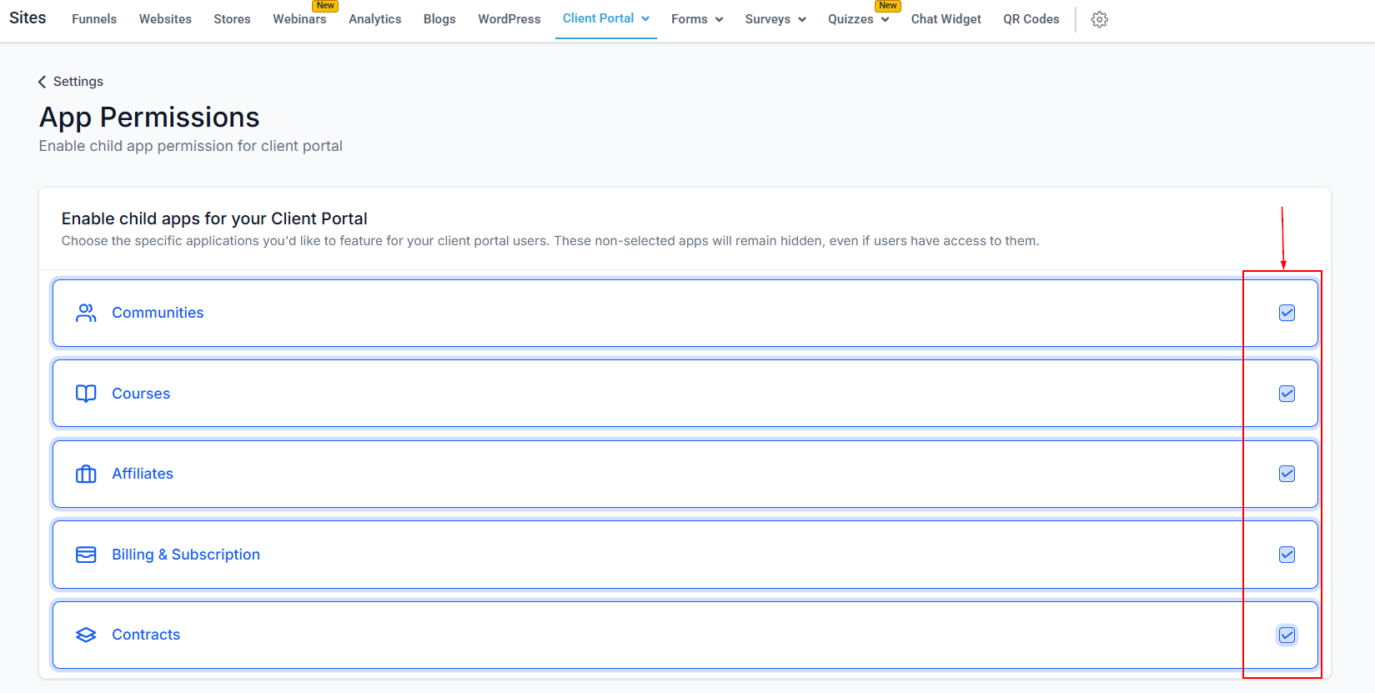Expand the Surveys dropdown arrow
Image resolution: width=1375 pixels, height=693 pixels.
coord(802,19)
